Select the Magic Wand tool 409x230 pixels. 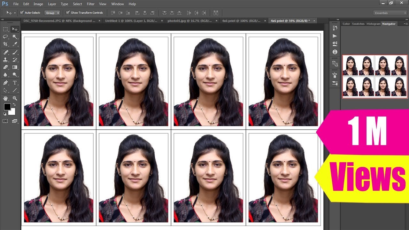(x=15, y=37)
